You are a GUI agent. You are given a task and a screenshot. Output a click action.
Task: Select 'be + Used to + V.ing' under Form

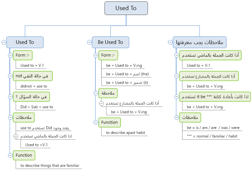pos(124,65)
